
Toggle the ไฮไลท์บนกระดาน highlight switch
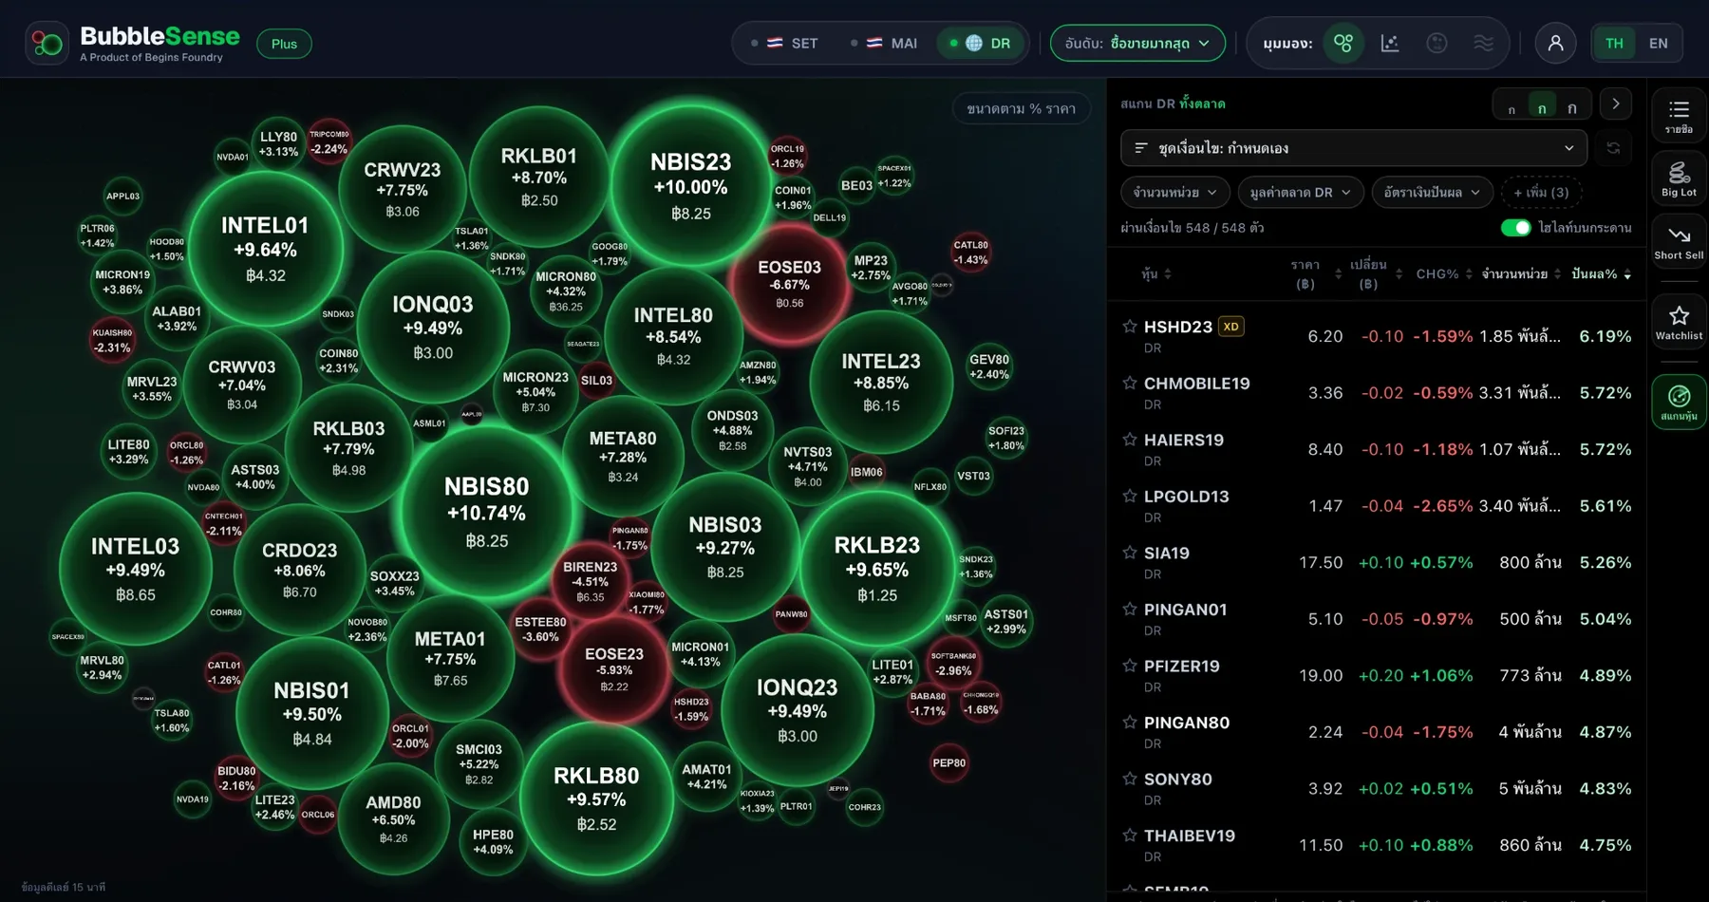[x=1515, y=228]
